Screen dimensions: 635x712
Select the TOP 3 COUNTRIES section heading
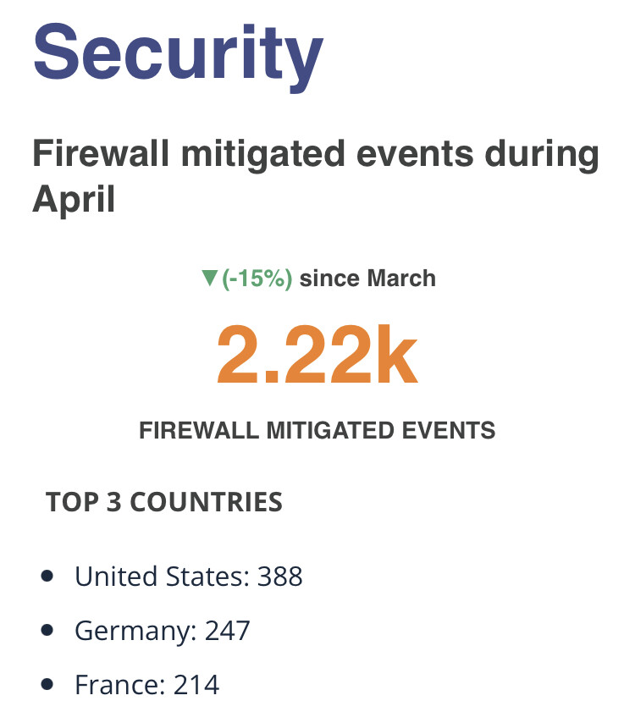click(164, 502)
